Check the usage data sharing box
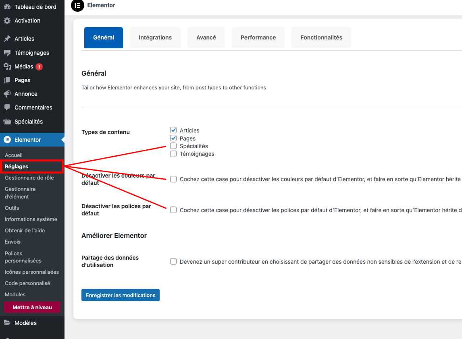 click(173, 261)
